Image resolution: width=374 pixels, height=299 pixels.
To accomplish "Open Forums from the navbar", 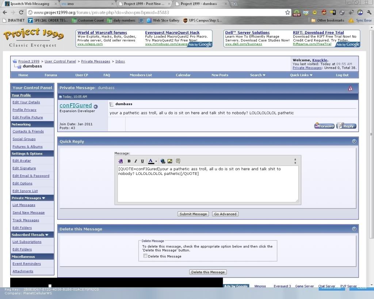I will pyautogui.click(x=51, y=75).
